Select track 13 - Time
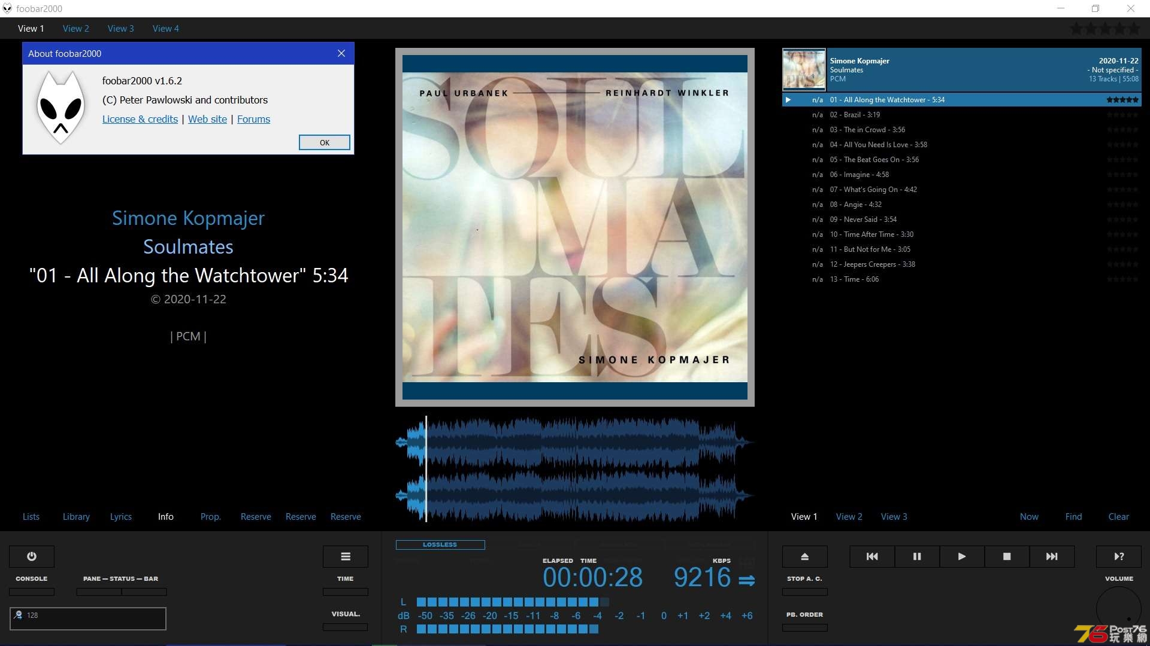The width and height of the screenshot is (1150, 646). click(962, 279)
